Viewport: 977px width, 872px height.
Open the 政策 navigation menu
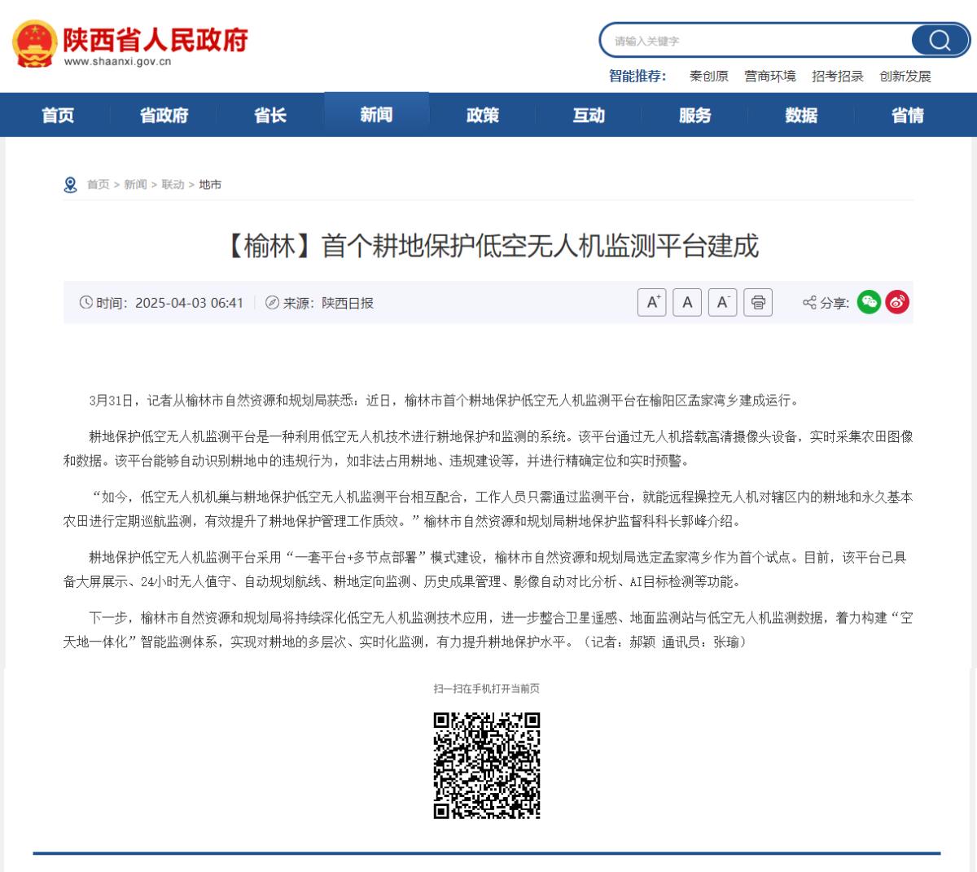coord(482,114)
